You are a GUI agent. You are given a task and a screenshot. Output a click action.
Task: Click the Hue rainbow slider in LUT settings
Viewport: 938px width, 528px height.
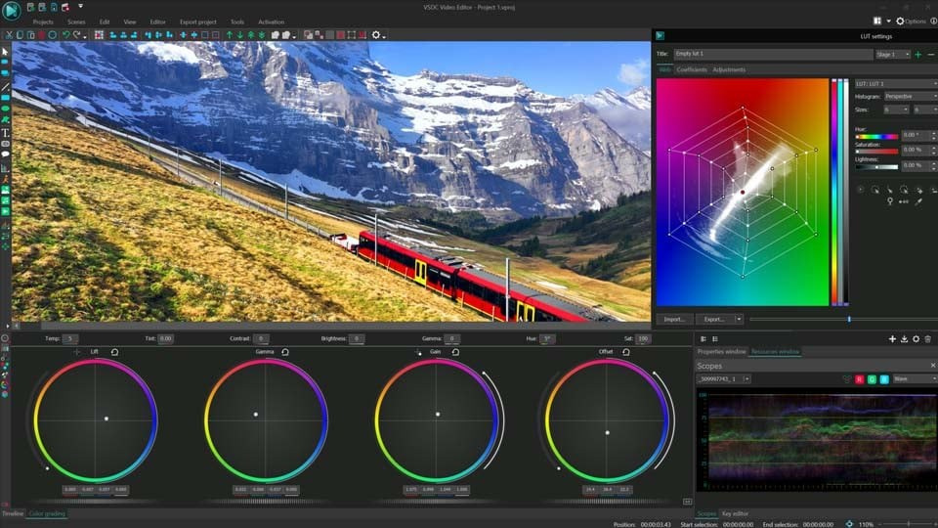click(876, 137)
